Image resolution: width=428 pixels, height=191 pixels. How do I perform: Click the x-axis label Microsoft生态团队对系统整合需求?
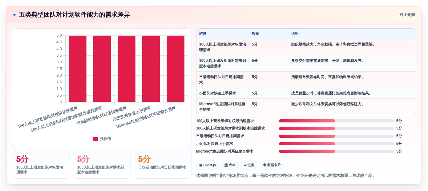[146, 117]
